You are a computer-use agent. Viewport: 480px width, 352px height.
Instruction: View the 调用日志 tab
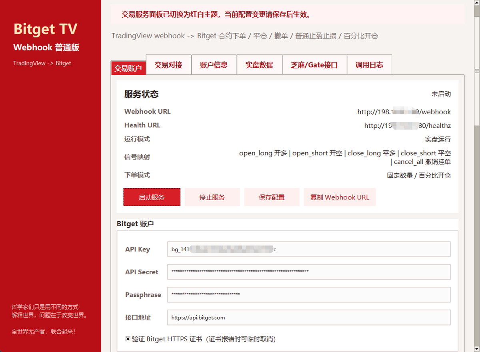tap(370, 65)
